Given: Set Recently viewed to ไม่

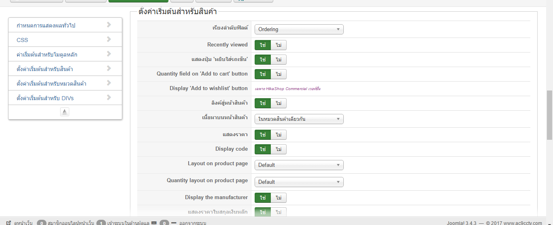Looking at the screenshot, I should 279,45.
